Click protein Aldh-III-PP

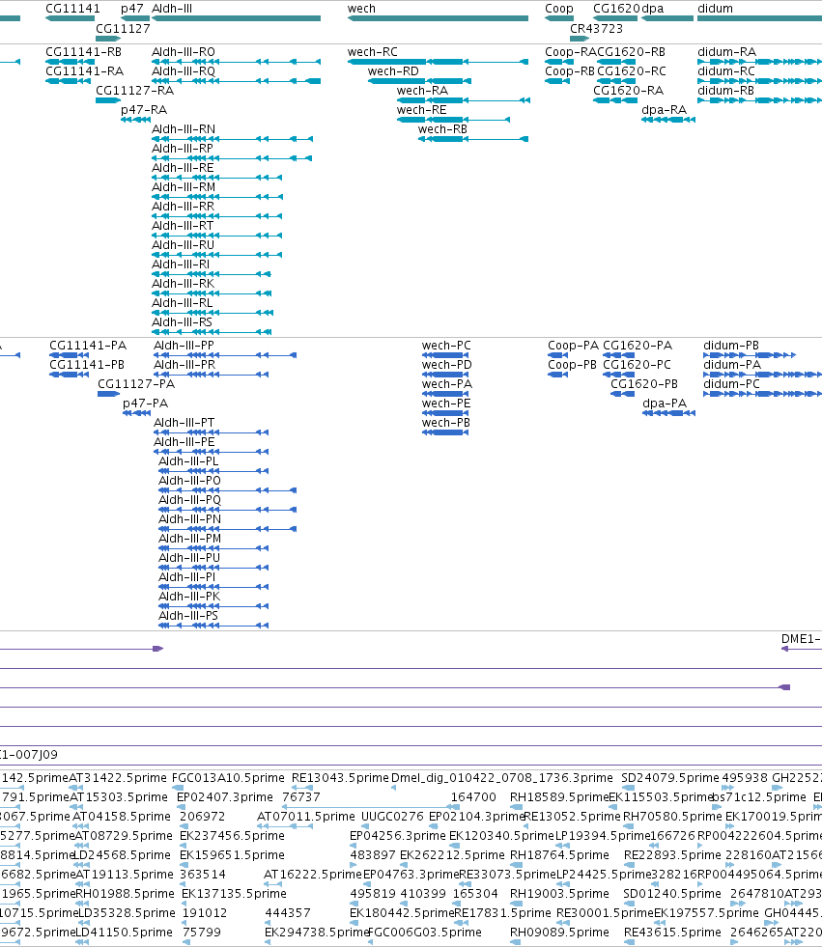tap(184, 346)
